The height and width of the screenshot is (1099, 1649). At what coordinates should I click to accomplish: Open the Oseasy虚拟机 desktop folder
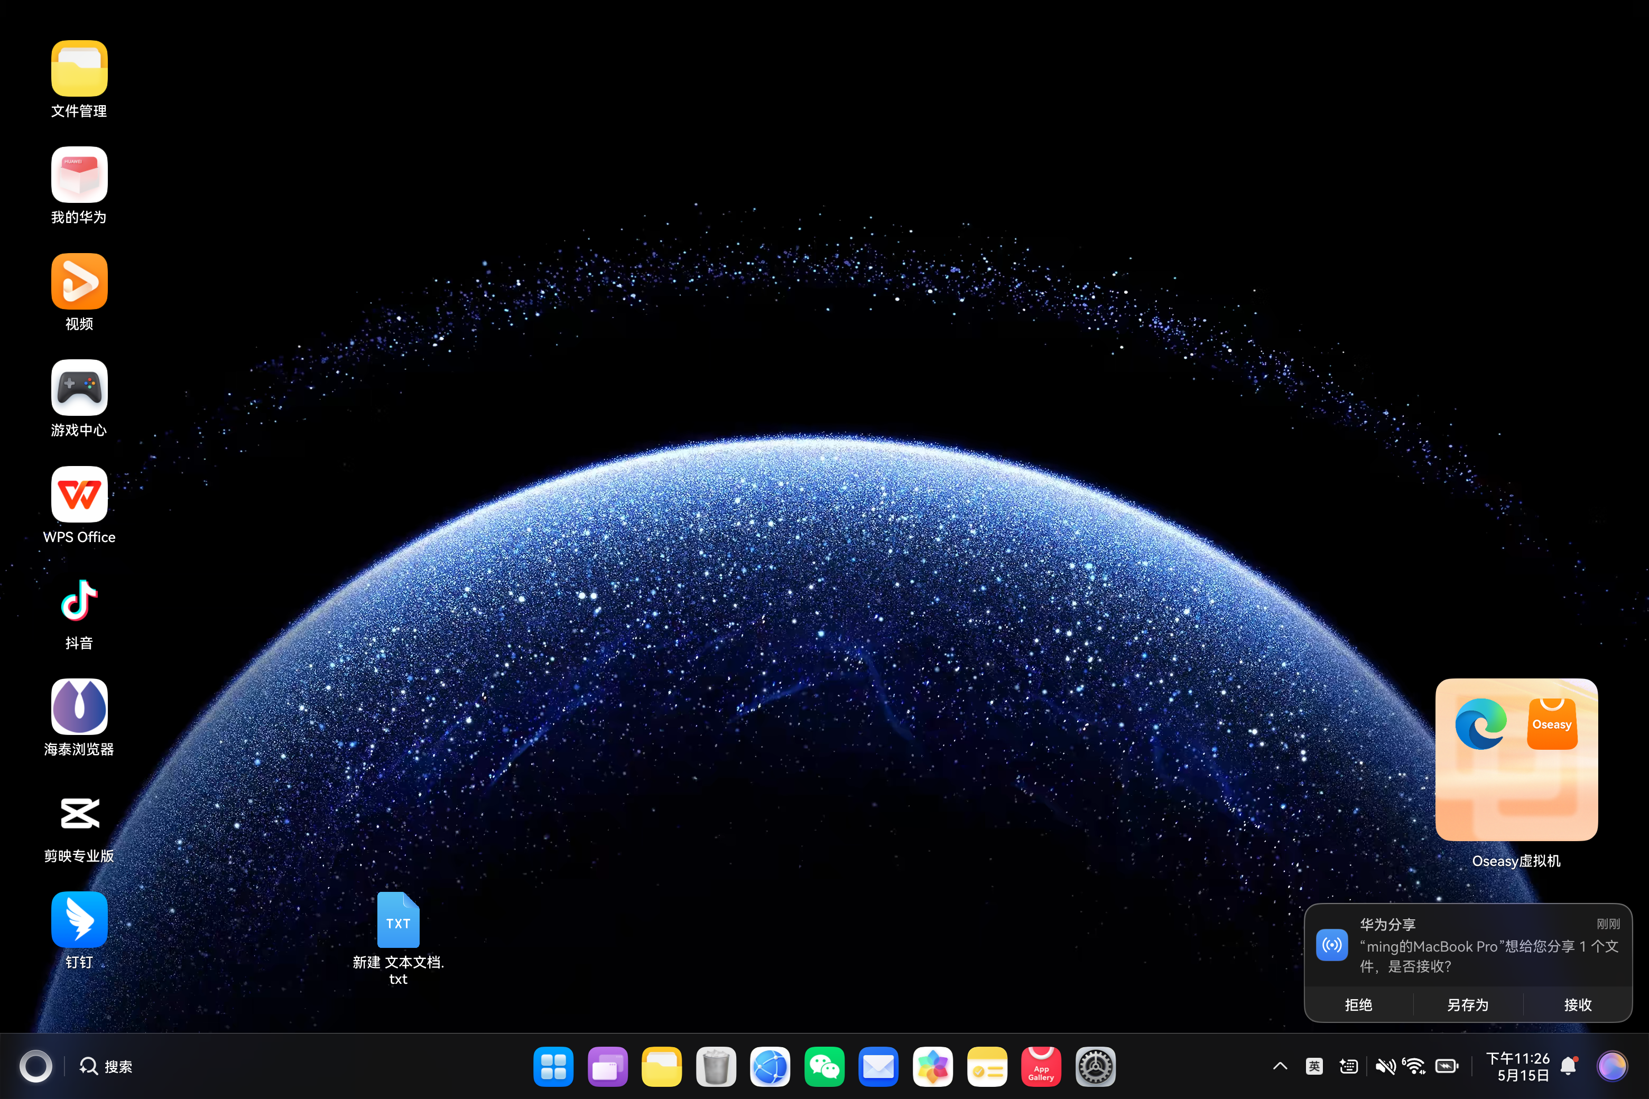pyautogui.click(x=1516, y=760)
